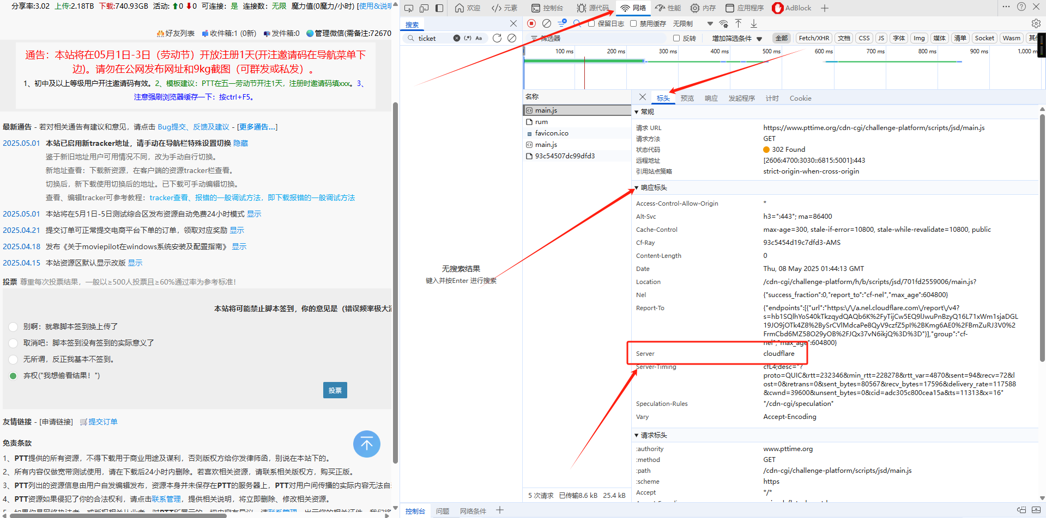Click the blue scroll-to-top arrow button
This screenshot has height=518, width=1046.
coord(366,444)
